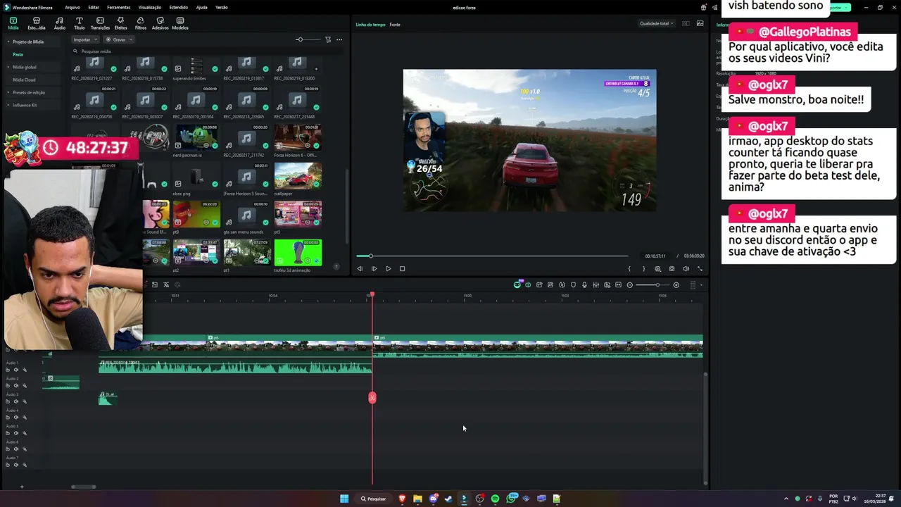901x507 pixels.
Task: Open the Filtros tab
Action: point(141,23)
